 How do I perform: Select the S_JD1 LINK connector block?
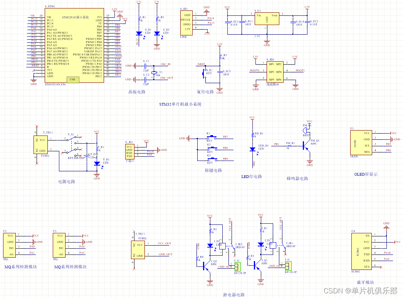tap(186, 23)
